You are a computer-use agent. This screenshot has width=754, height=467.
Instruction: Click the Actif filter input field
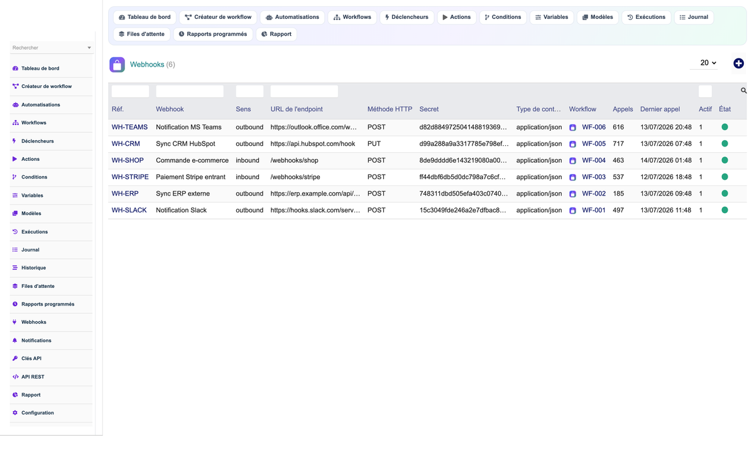click(x=705, y=91)
